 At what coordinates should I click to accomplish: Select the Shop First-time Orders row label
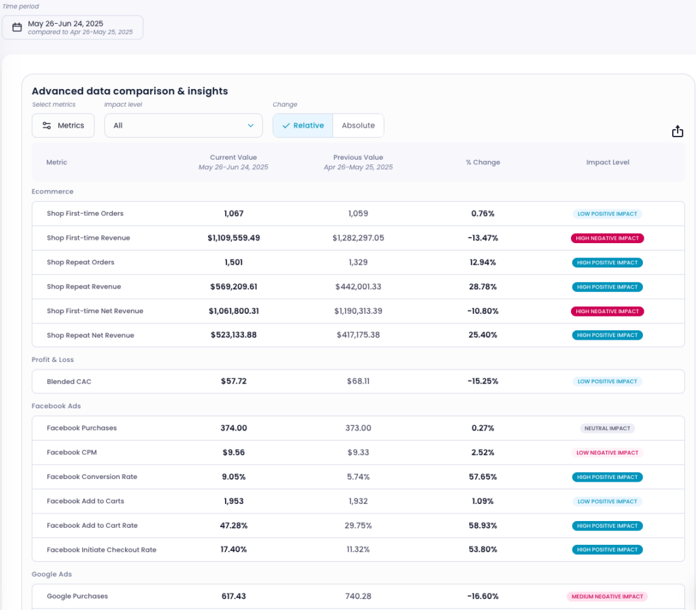tap(85, 213)
